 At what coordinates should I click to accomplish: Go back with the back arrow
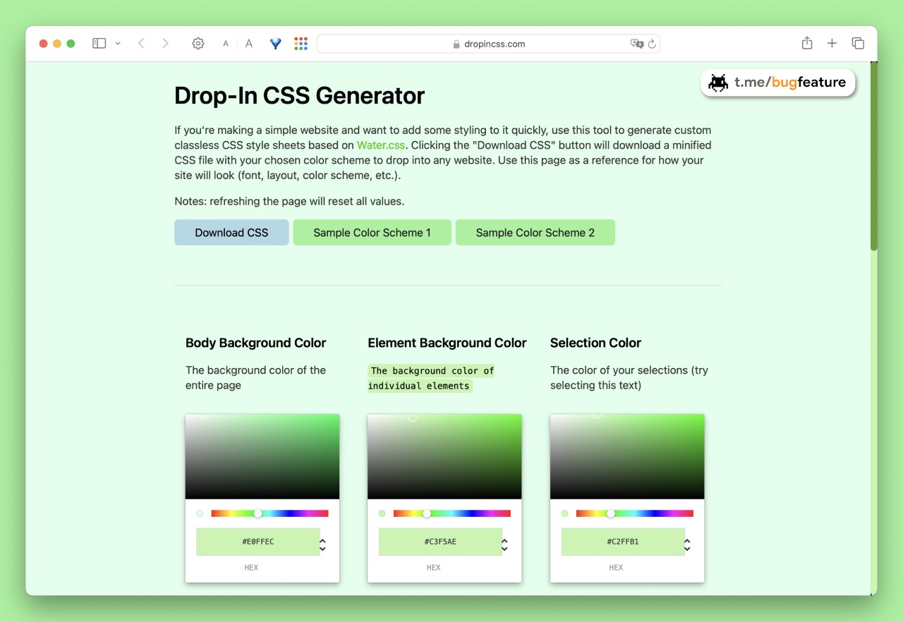point(141,44)
